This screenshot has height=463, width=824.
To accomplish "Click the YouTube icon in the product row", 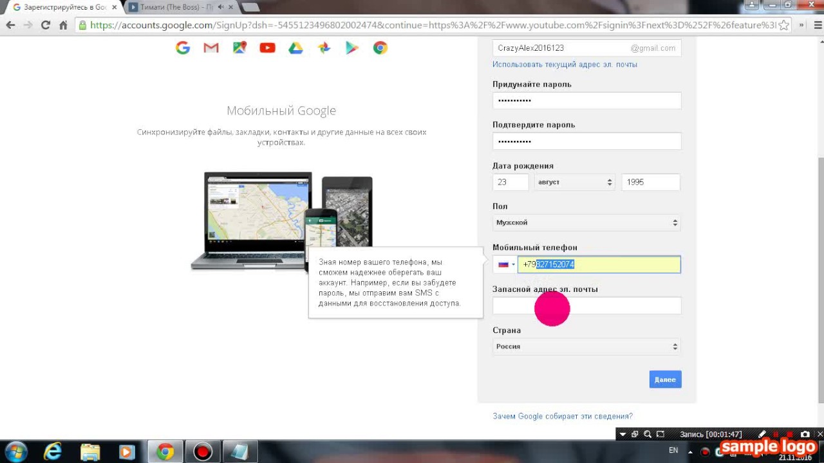I will (267, 48).
